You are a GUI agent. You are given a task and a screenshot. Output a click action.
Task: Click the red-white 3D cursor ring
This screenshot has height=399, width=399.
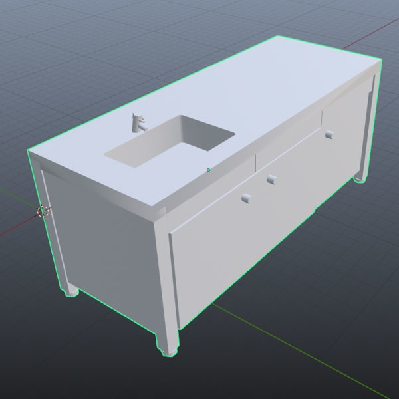[43, 211]
